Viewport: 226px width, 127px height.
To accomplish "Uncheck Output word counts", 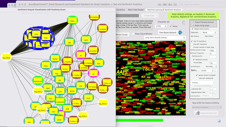I will click(x=192, y=29).
